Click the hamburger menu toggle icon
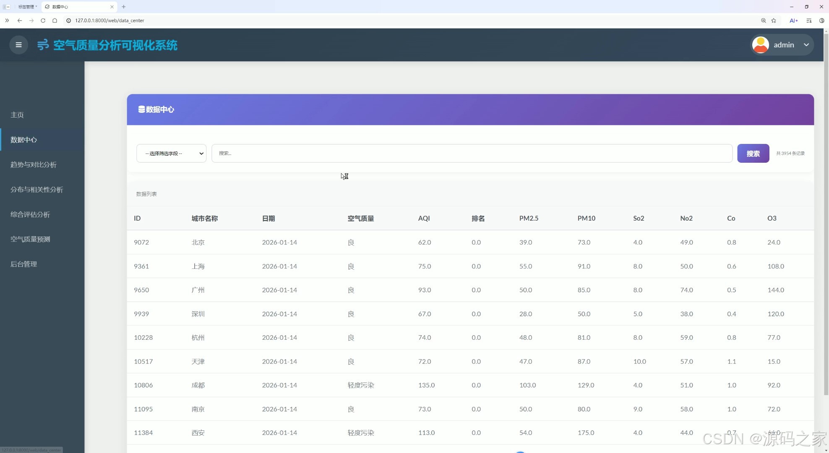The height and width of the screenshot is (453, 829). click(x=18, y=45)
